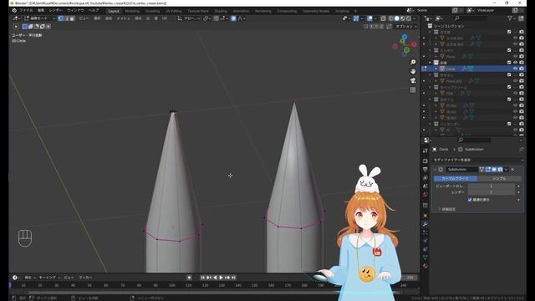The height and width of the screenshot is (301, 535).
Task: Select シーンコレクション in outliner
Action: click(449, 26)
